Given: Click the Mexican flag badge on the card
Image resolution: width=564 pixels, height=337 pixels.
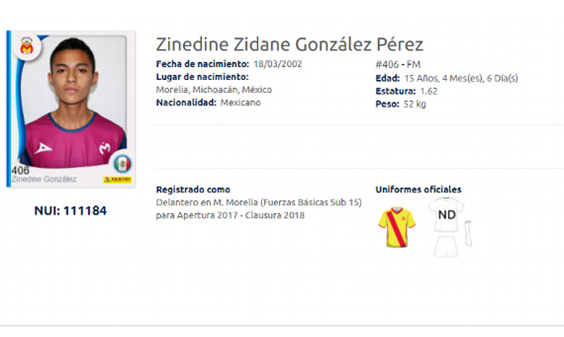Looking at the screenshot, I should 122,164.
